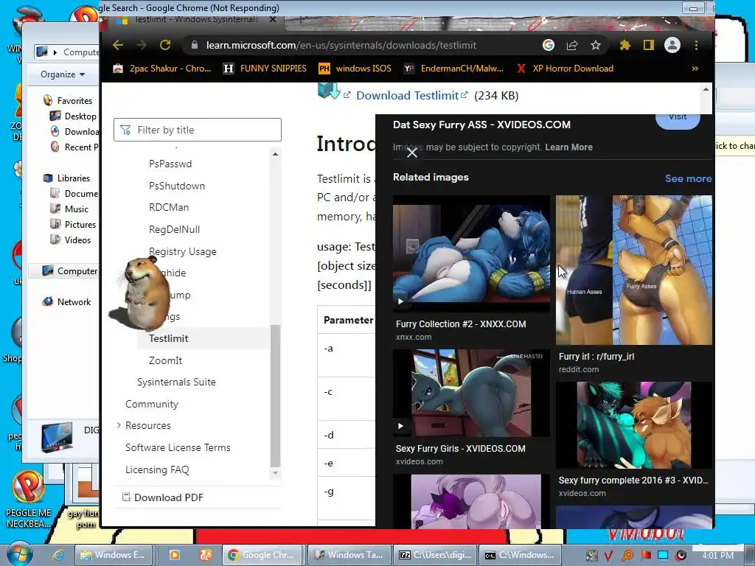Select Favorites in Explorer navigation pane
This screenshot has height=566, width=755.
click(74, 100)
